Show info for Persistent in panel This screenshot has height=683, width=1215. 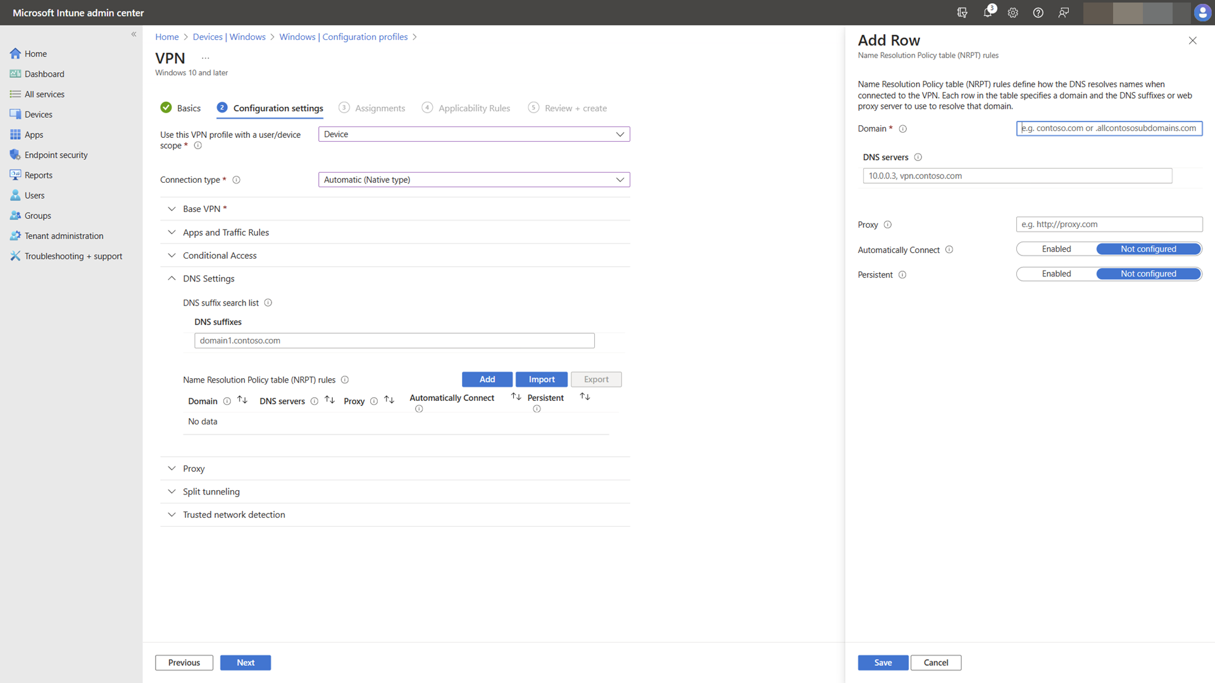(x=902, y=275)
